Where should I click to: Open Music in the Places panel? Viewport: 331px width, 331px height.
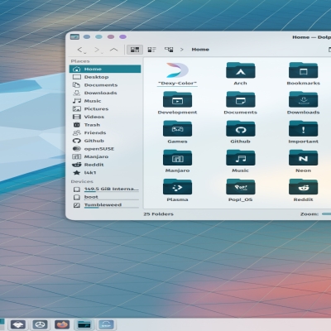[x=105, y=101]
